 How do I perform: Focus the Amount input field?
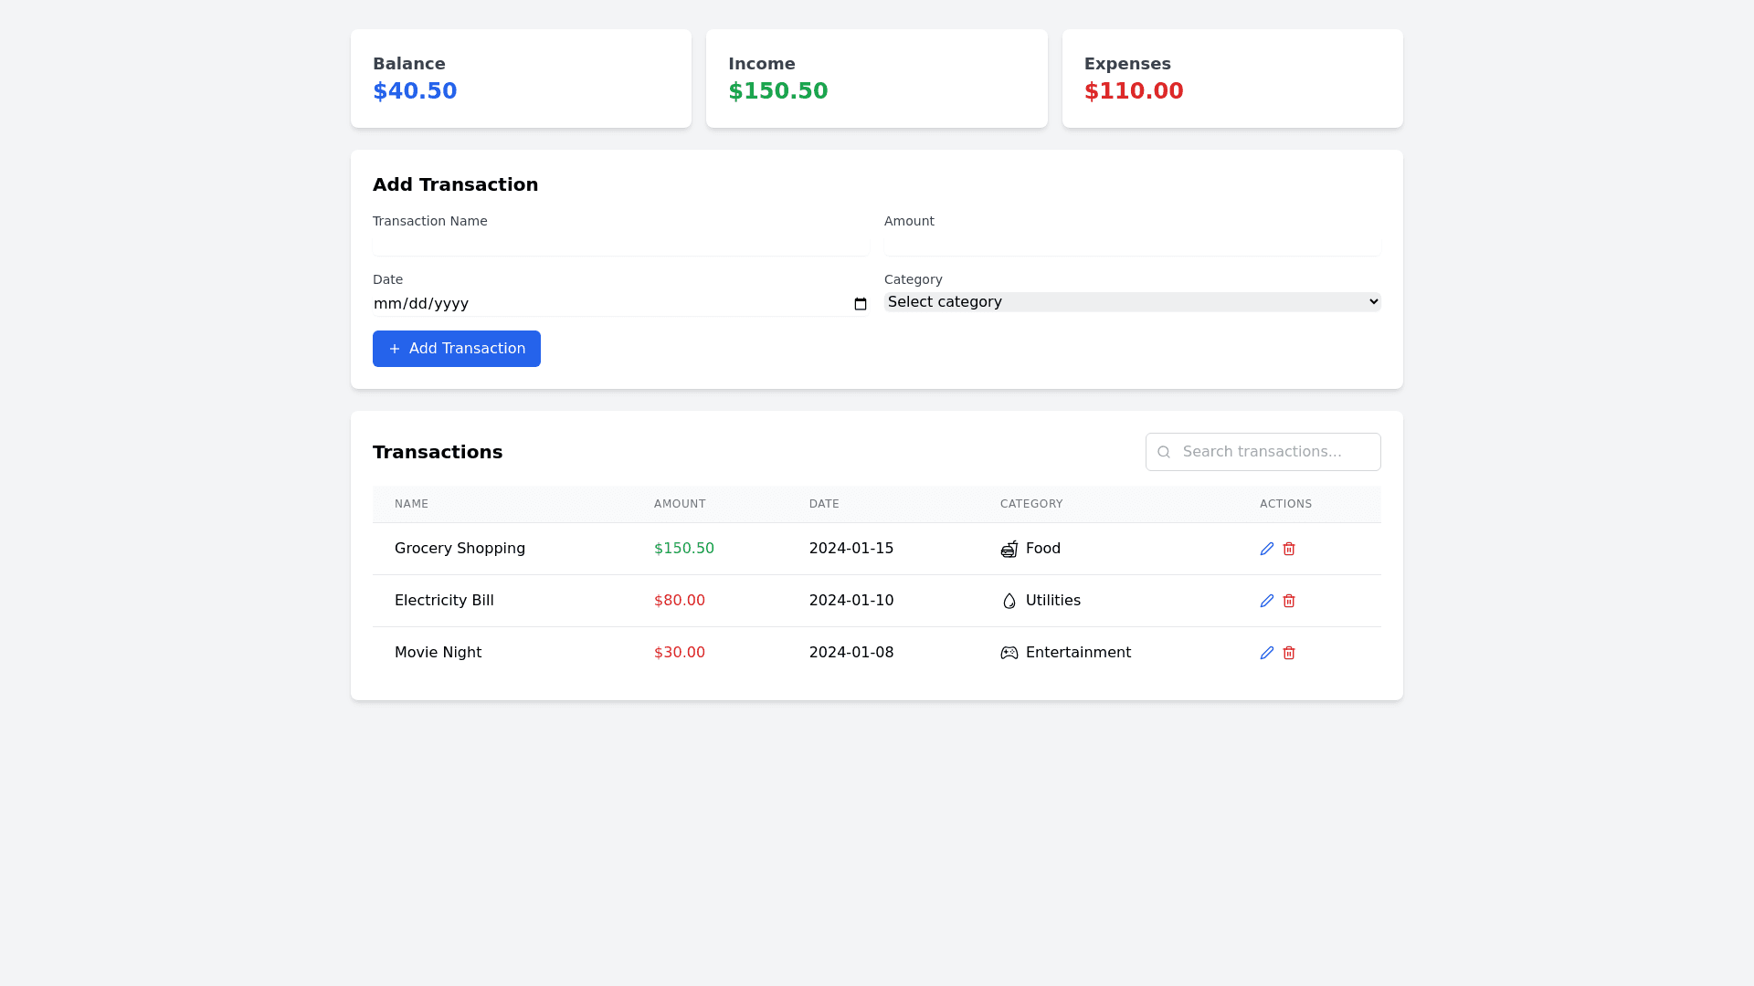pos(1132,245)
